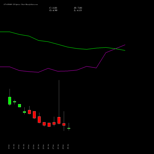Click the low value L: 4.15
The width and height of the screenshot is (154, 154).
coord(78,10)
